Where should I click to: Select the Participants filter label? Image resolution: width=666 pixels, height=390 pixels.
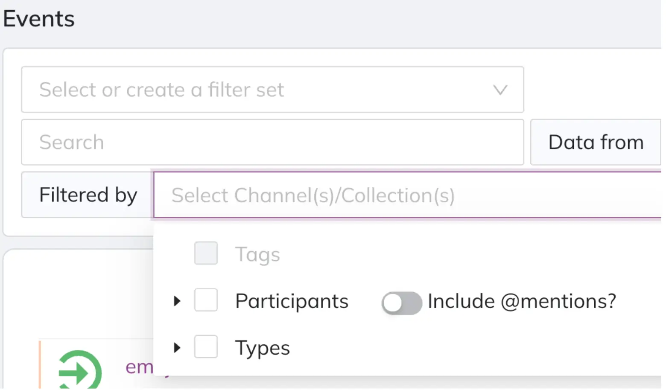292,301
